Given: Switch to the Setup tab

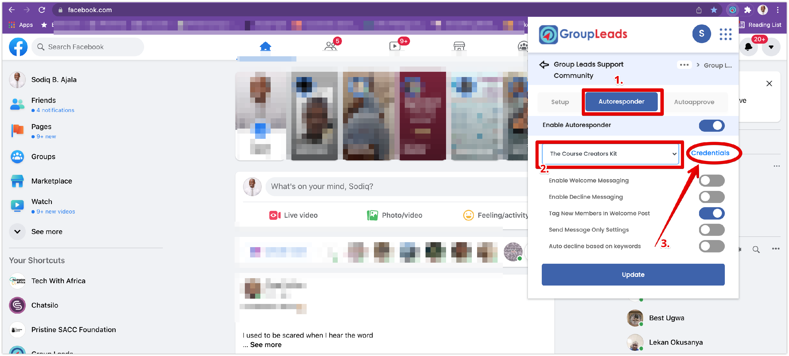Looking at the screenshot, I should tap(560, 102).
